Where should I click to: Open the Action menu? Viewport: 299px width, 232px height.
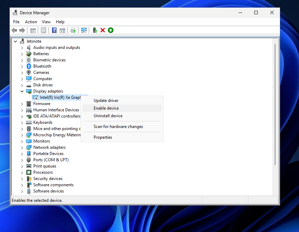[x=31, y=22]
